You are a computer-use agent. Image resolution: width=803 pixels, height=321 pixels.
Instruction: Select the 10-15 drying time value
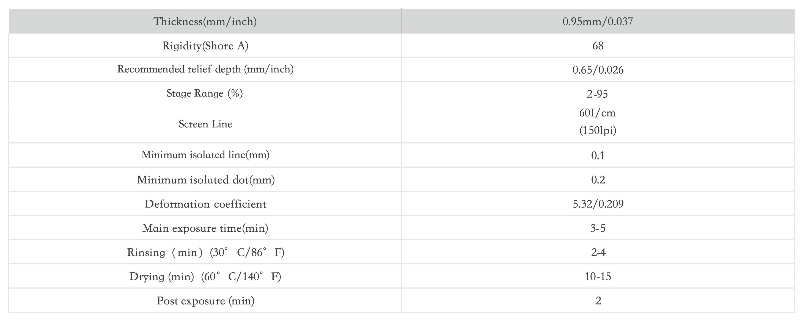pos(598,276)
